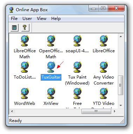This screenshot has height=134, width=133.
Task: Open the View menu
Action: point(42,19)
